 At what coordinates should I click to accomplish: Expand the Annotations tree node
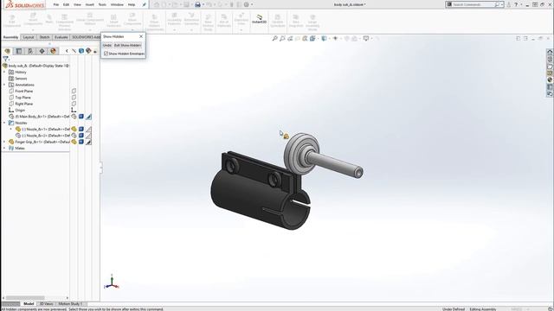tap(4, 85)
